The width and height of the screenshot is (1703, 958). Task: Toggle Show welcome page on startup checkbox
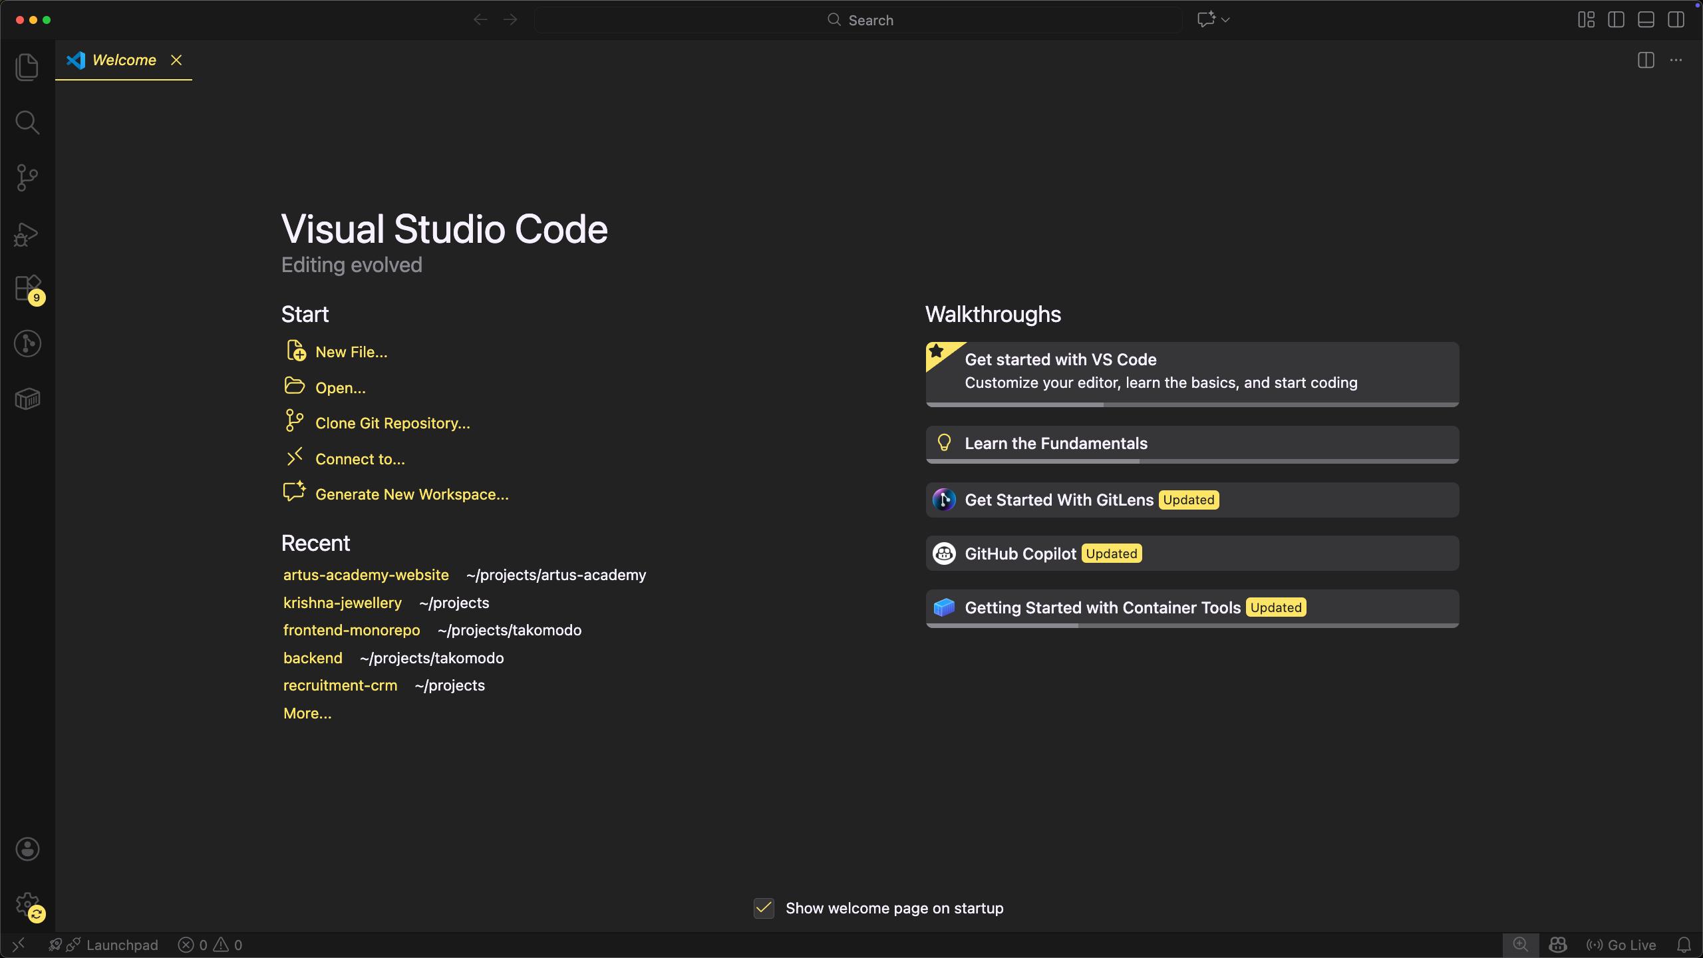(x=763, y=908)
